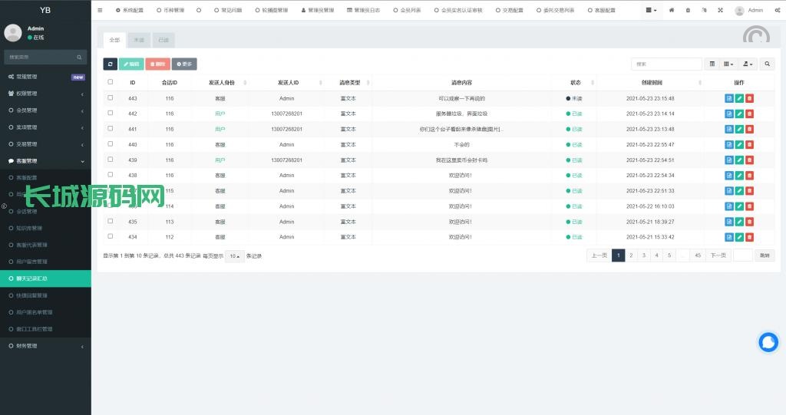The width and height of the screenshot is (786, 415).
Task: Check the select-all checkbox in table header
Action: (111, 82)
